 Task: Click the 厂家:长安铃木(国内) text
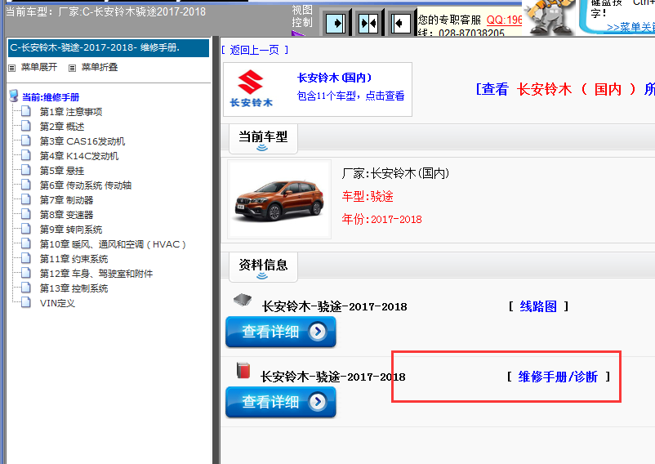coord(395,173)
